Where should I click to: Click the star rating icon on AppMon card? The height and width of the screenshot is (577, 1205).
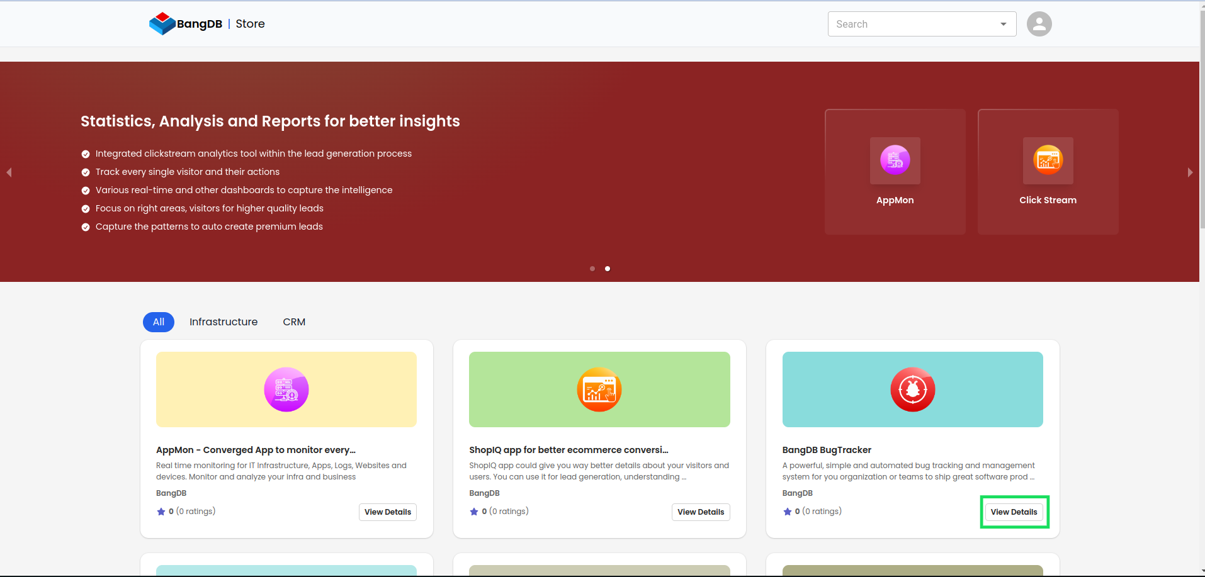(x=161, y=512)
